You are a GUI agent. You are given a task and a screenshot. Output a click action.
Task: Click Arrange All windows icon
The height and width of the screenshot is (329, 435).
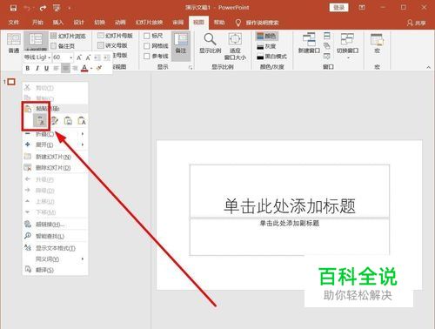coord(327,36)
